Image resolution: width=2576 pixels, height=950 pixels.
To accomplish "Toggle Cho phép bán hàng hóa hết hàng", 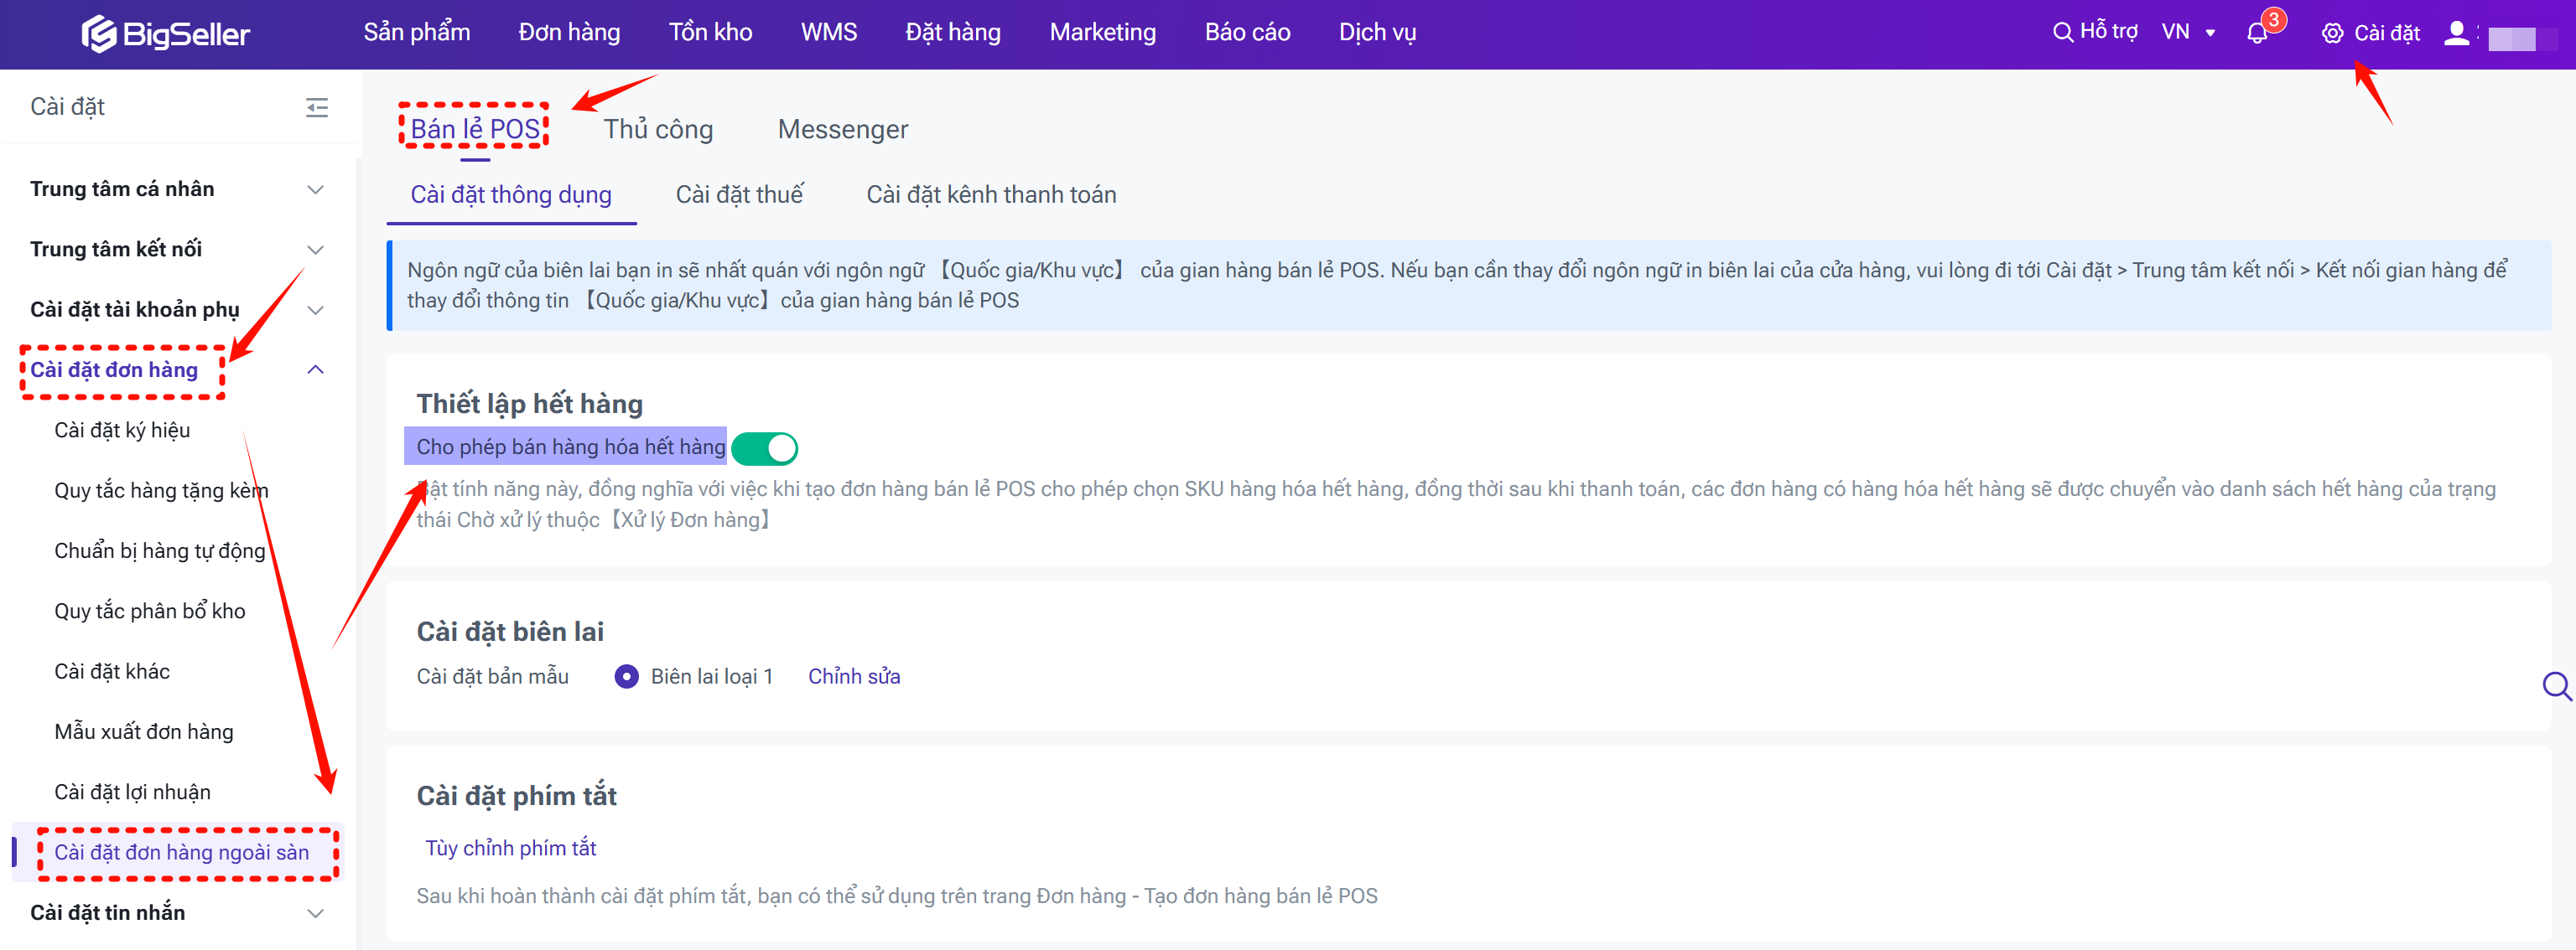I will tap(765, 448).
